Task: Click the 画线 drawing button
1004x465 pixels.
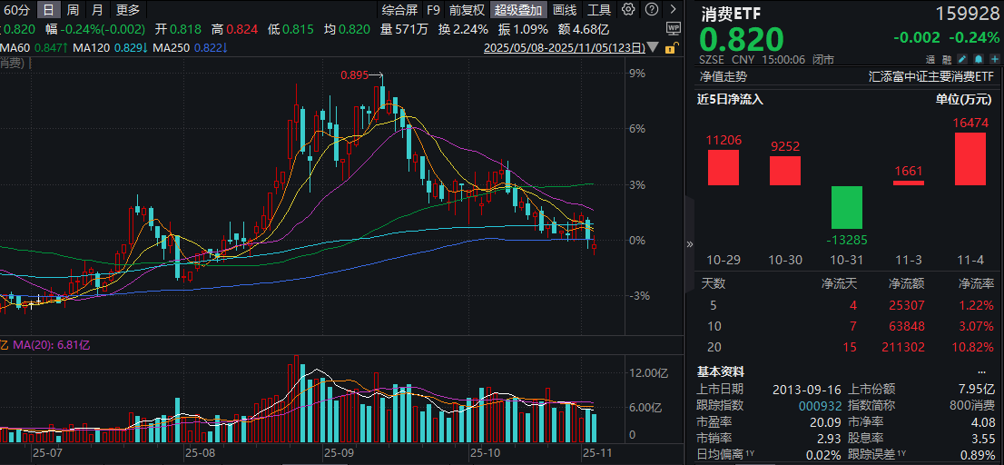Action: point(565,10)
